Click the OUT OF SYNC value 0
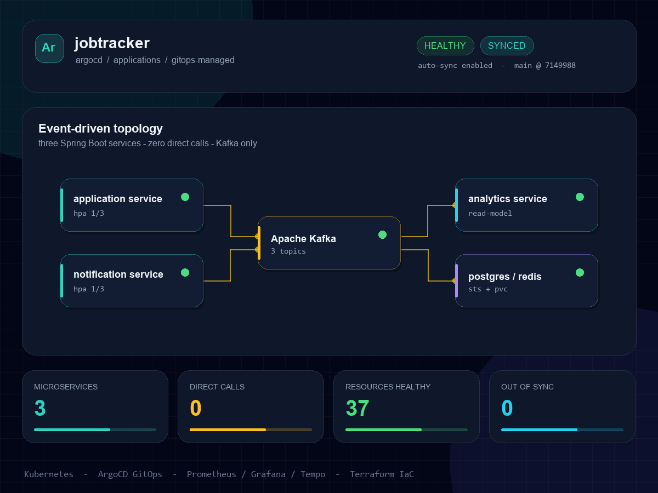This screenshot has height=493, width=658. pos(507,409)
